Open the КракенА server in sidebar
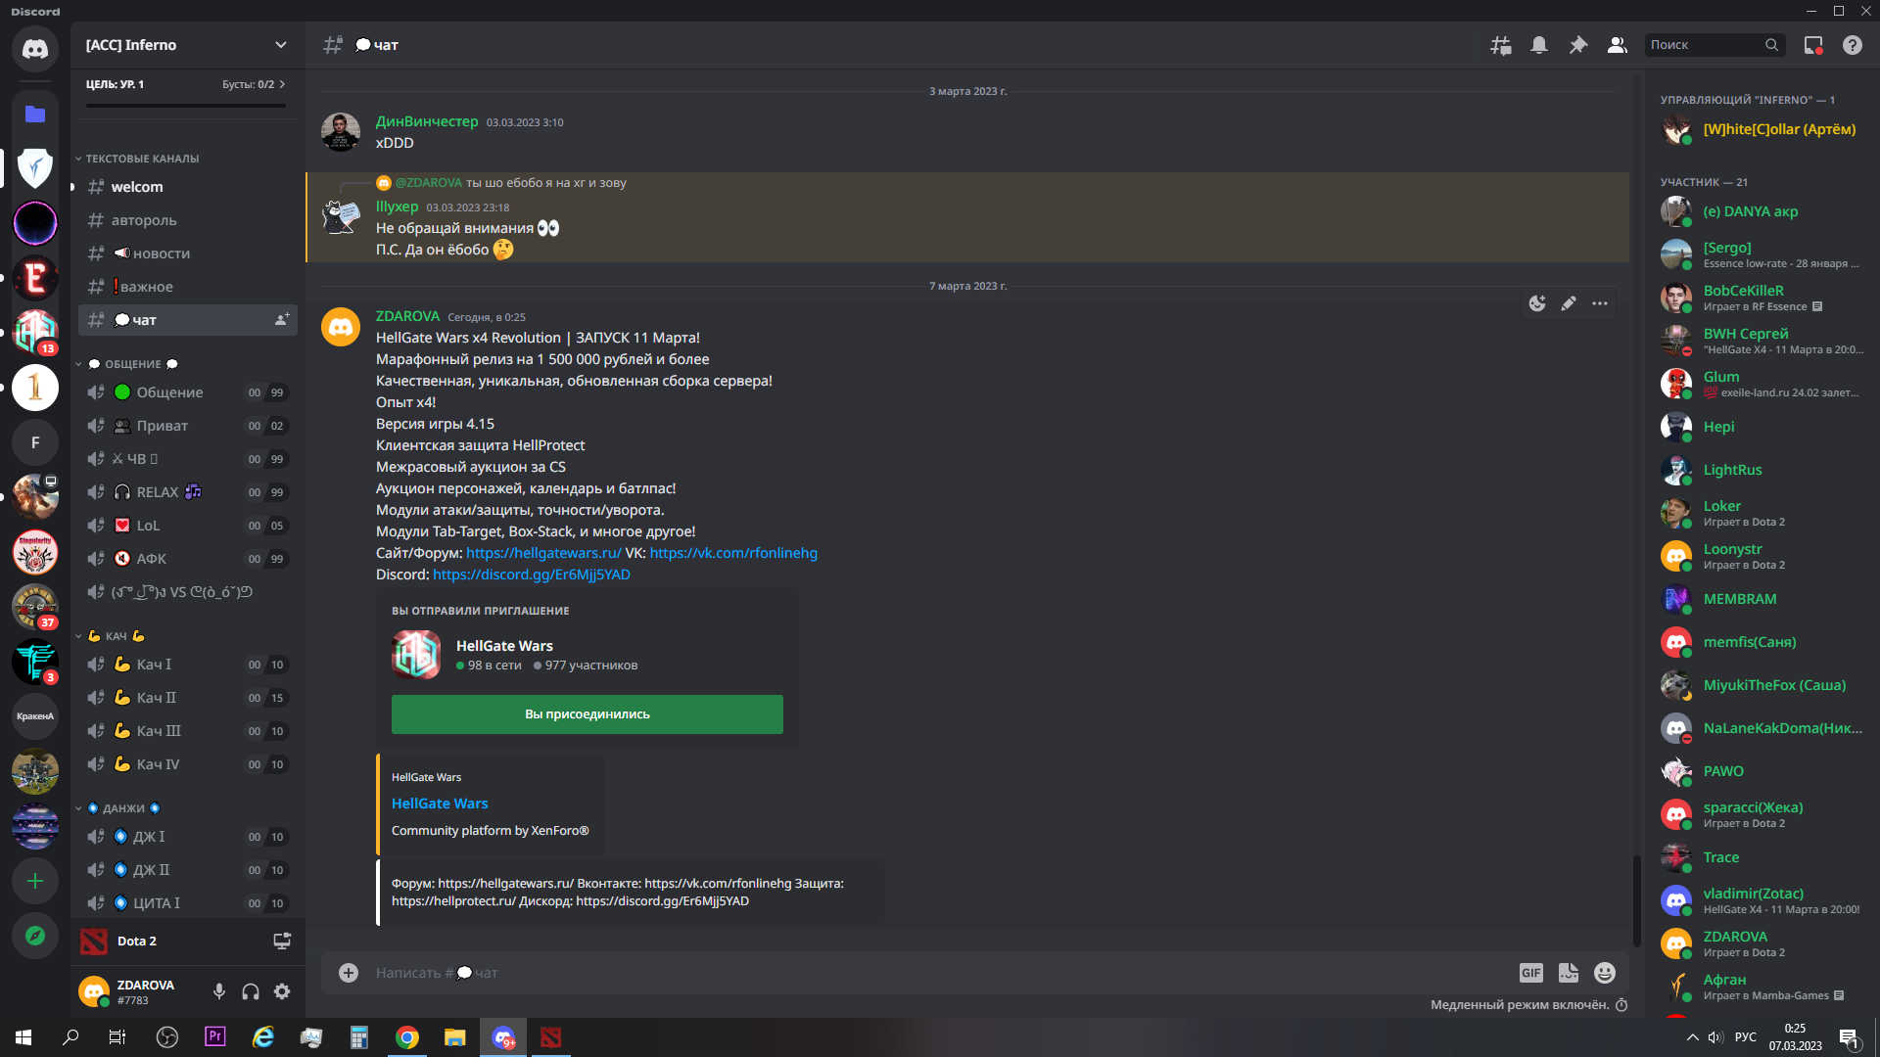Viewport: 1880px width, 1057px height. [x=35, y=716]
